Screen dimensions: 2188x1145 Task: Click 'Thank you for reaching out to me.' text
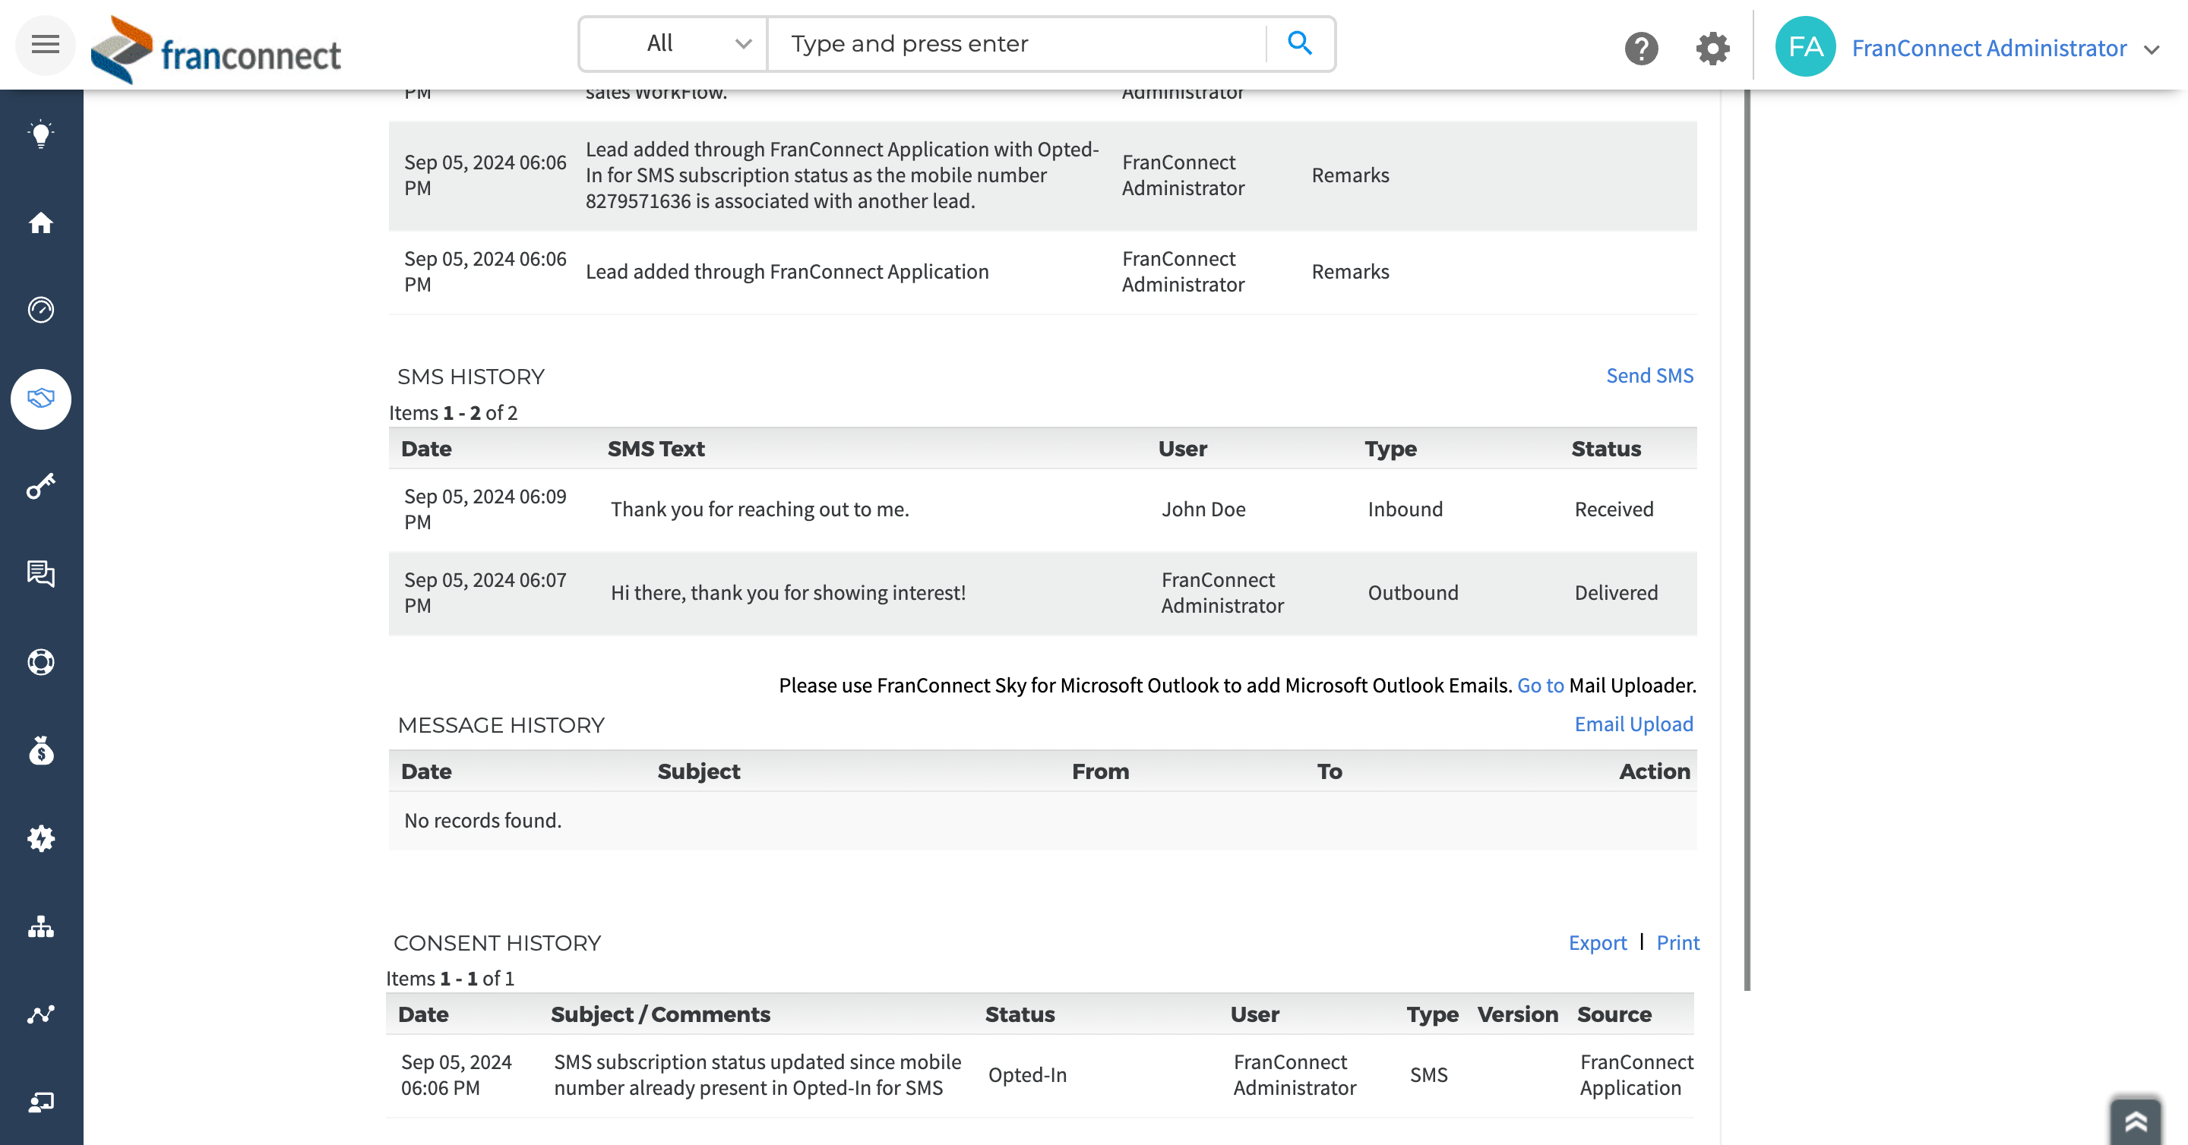(760, 509)
